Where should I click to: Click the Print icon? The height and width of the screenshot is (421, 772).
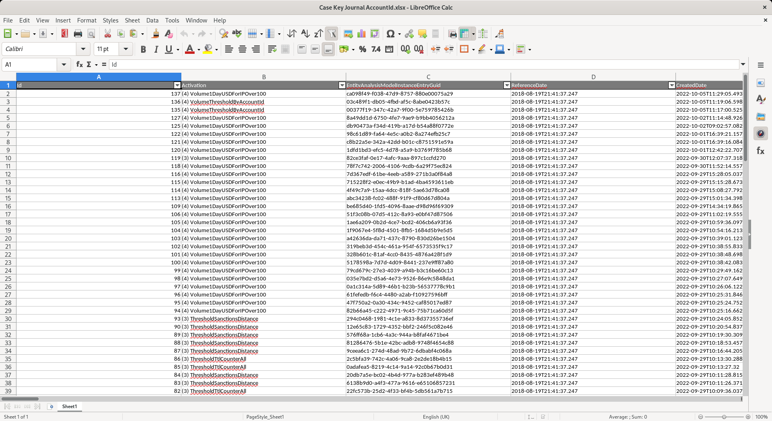78,34
